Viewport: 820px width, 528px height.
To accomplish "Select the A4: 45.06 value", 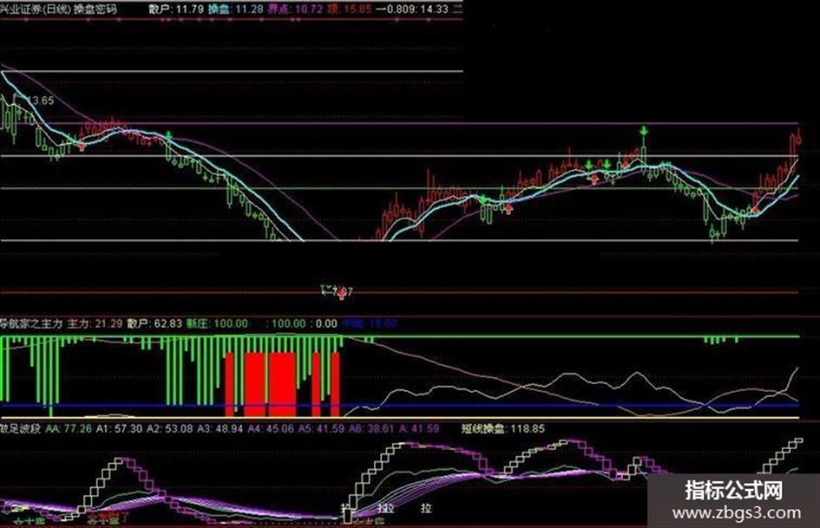I will (x=271, y=428).
